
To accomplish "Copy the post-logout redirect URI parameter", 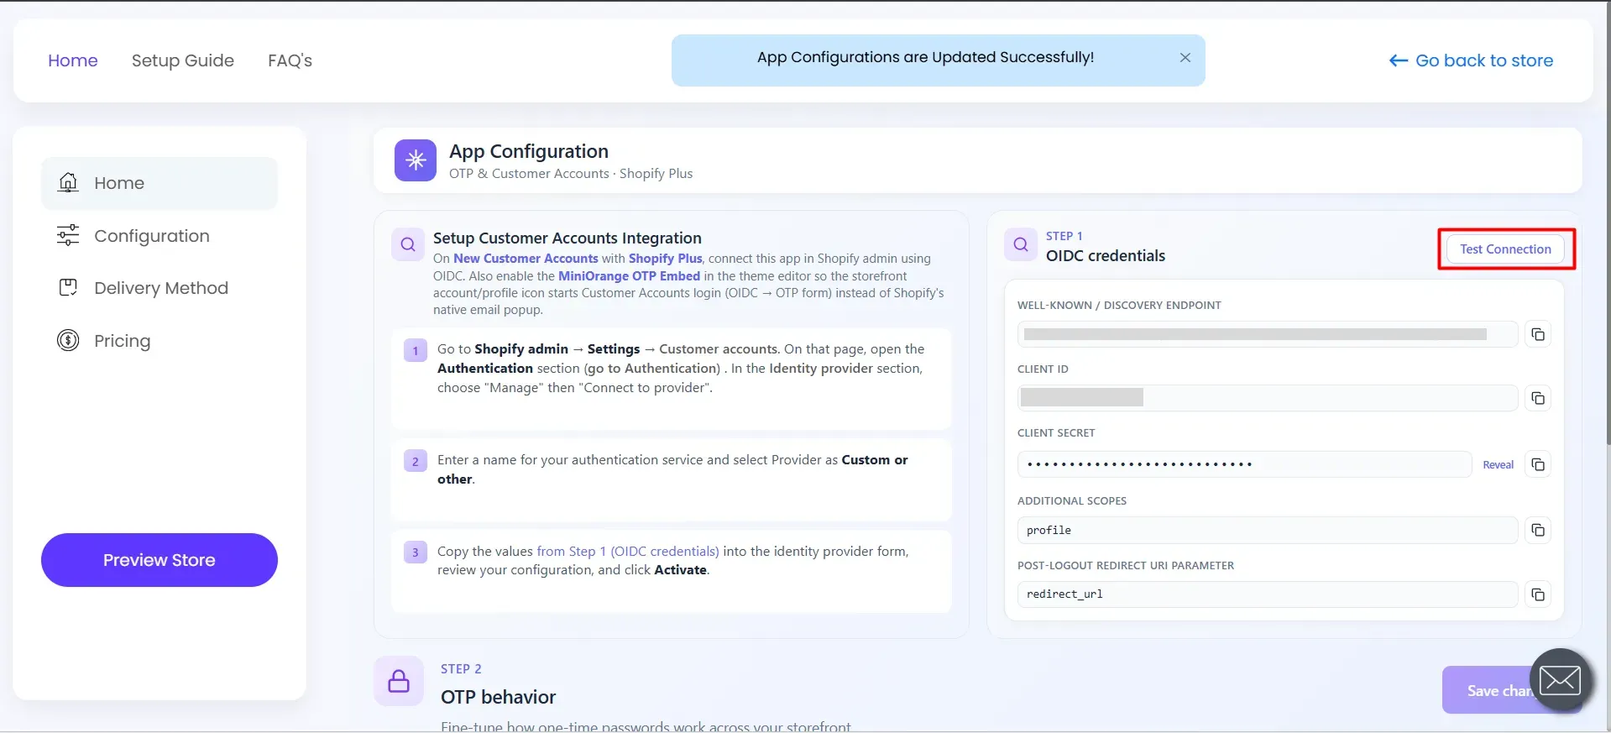I will tap(1538, 594).
